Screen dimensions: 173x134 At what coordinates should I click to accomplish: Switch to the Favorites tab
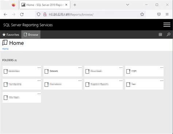11,35
